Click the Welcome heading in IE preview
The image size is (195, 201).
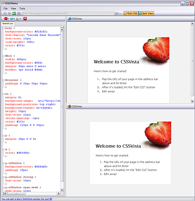click(116, 62)
